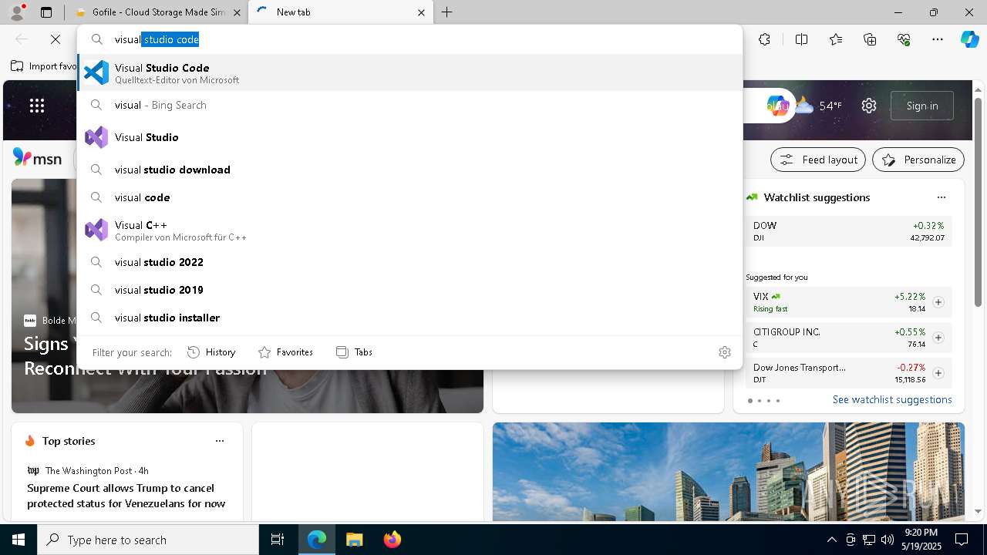The width and height of the screenshot is (987, 555).
Task: Open weather 54°F widget
Action: pos(818,106)
